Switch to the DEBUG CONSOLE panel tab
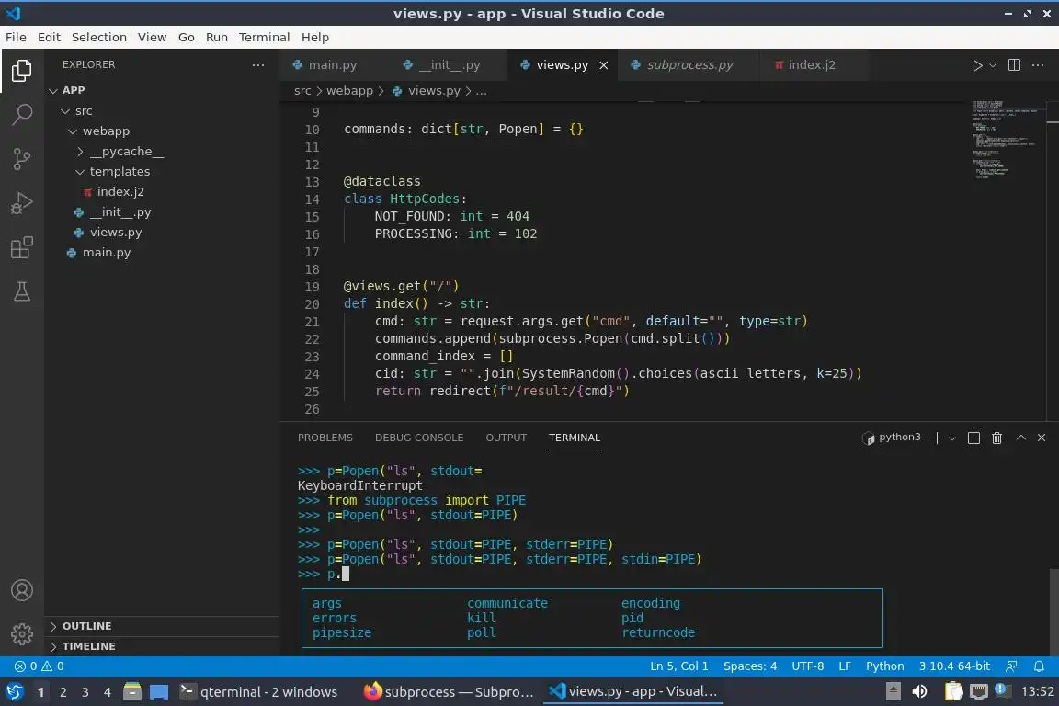 click(x=419, y=438)
